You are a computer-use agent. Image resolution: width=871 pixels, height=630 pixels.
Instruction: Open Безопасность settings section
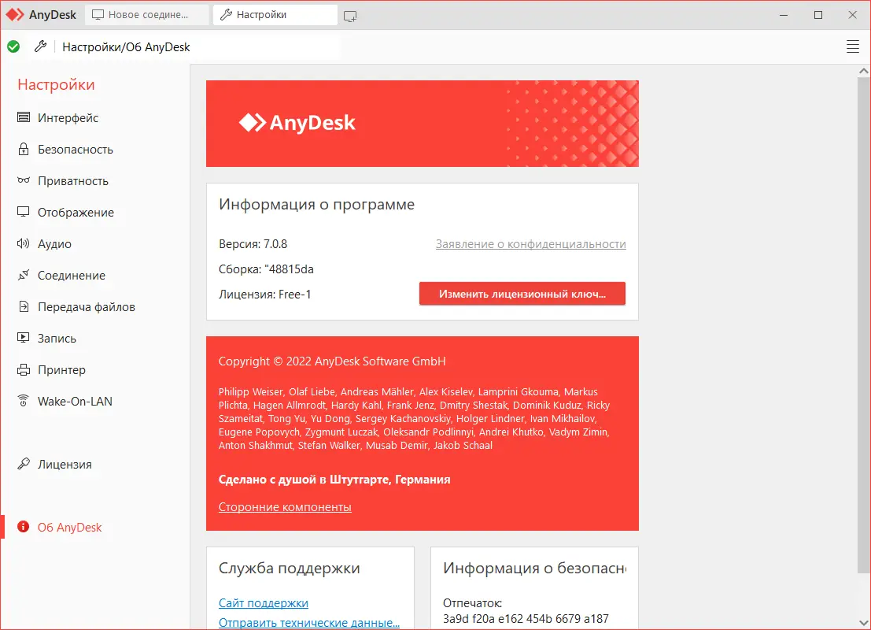pyautogui.click(x=75, y=150)
